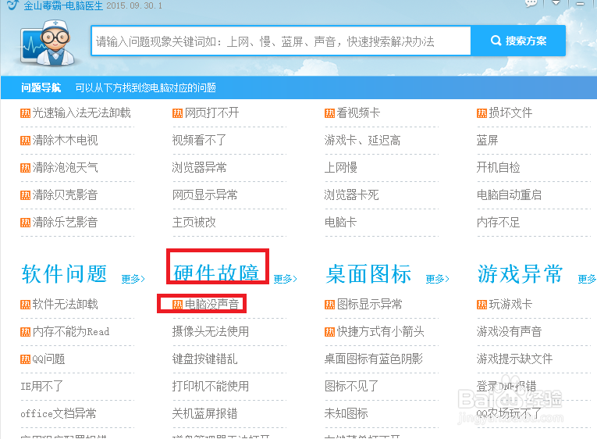Screen dimensions: 597x439
Task: Choose 上网慢 problem
Action: tap(341, 167)
